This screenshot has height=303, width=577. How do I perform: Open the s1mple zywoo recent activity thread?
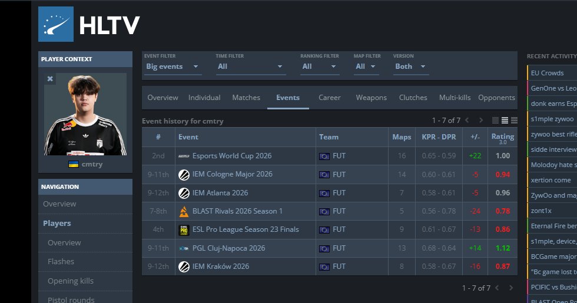552,119
